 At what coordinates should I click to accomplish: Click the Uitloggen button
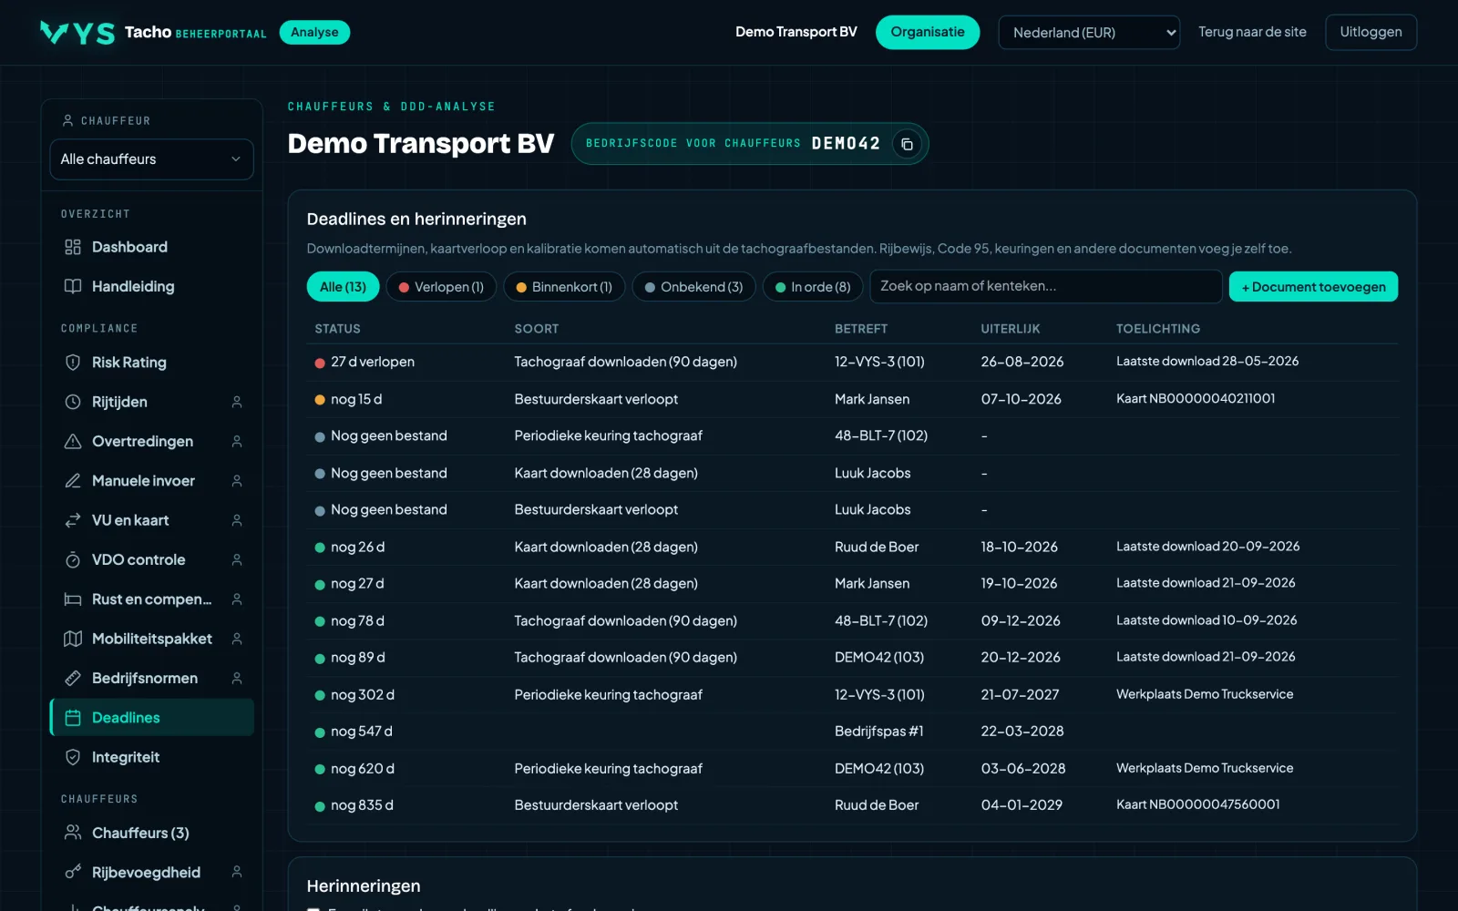1371,33
